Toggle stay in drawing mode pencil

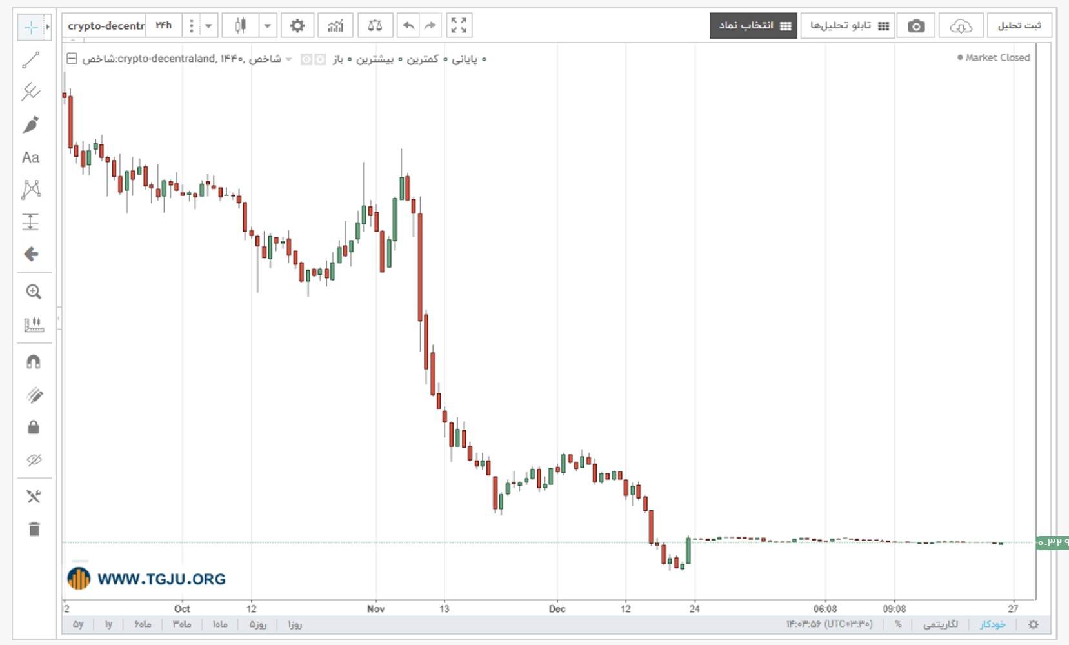34,395
